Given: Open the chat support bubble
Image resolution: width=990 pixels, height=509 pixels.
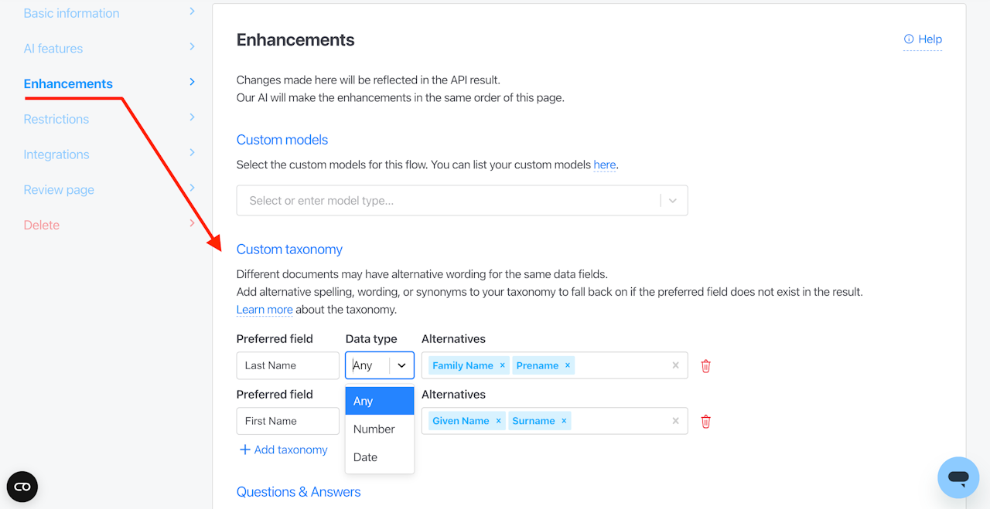Looking at the screenshot, I should pos(958,477).
